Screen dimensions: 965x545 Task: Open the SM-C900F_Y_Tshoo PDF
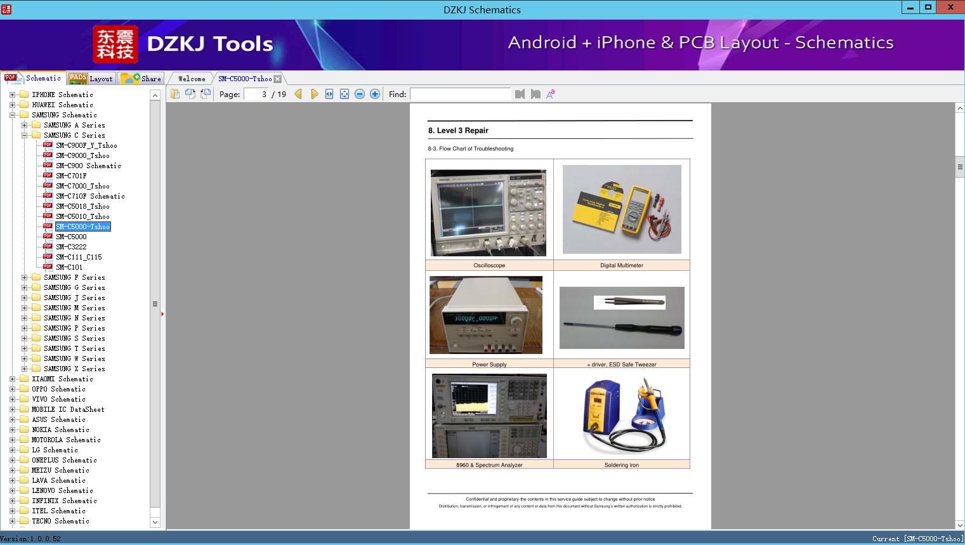pos(86,145)
